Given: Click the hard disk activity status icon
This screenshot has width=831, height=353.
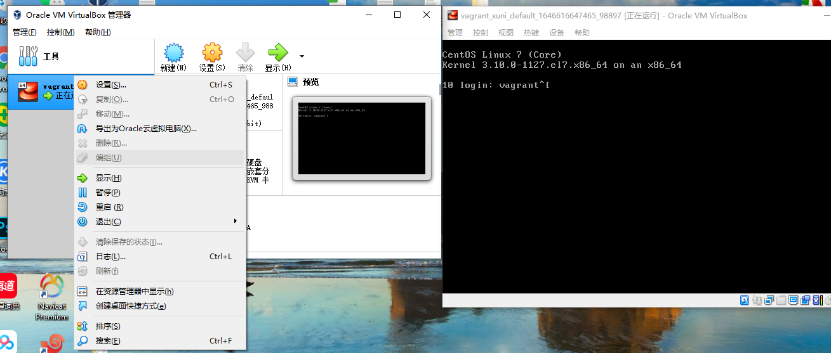Looking at the screenshot, I should pos(744,300).
